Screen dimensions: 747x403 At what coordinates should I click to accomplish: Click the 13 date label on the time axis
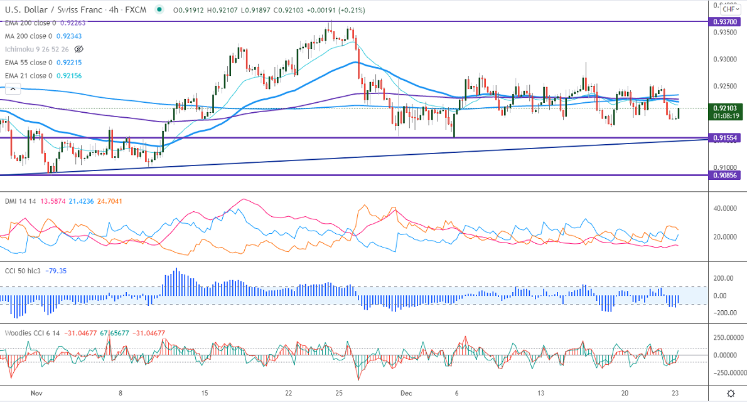540,394
